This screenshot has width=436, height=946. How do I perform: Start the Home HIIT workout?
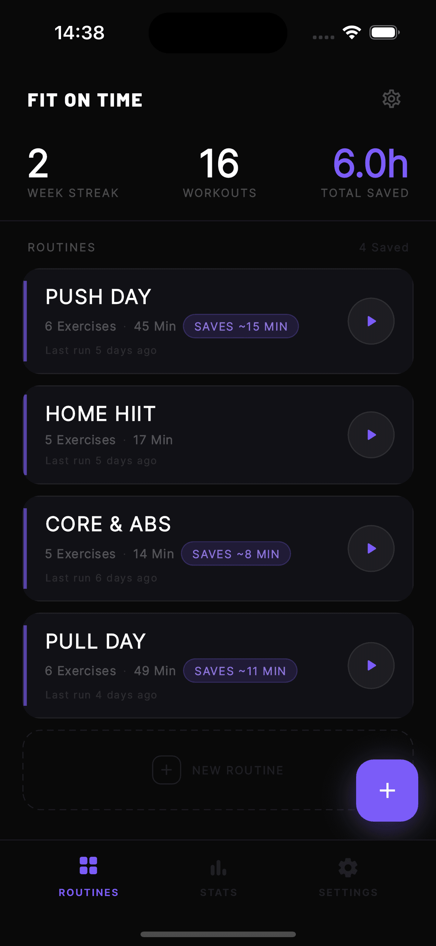(371, 435)
